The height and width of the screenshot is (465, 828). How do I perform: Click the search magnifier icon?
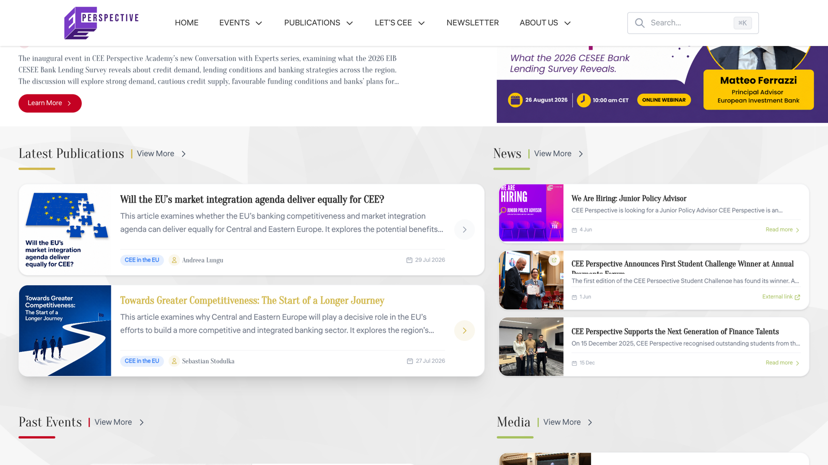pyautogui.click(x=640, y=23)
